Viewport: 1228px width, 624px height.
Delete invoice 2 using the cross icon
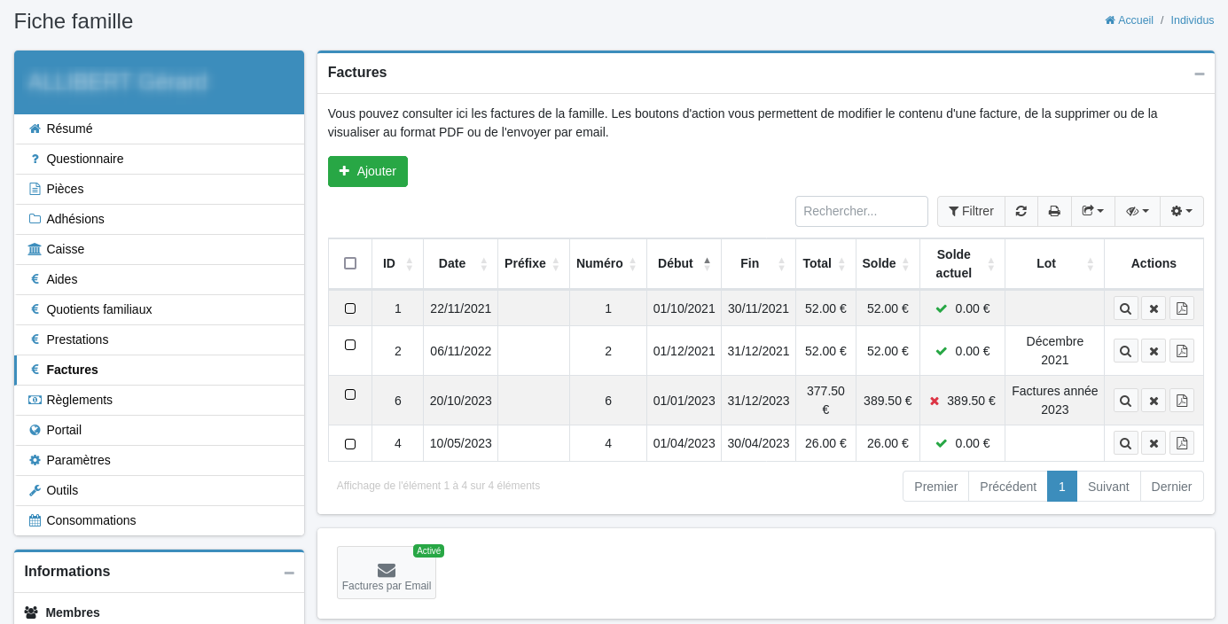[1154, 351]
